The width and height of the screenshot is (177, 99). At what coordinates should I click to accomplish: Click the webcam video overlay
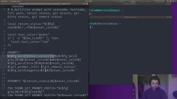tap(155, 86)
